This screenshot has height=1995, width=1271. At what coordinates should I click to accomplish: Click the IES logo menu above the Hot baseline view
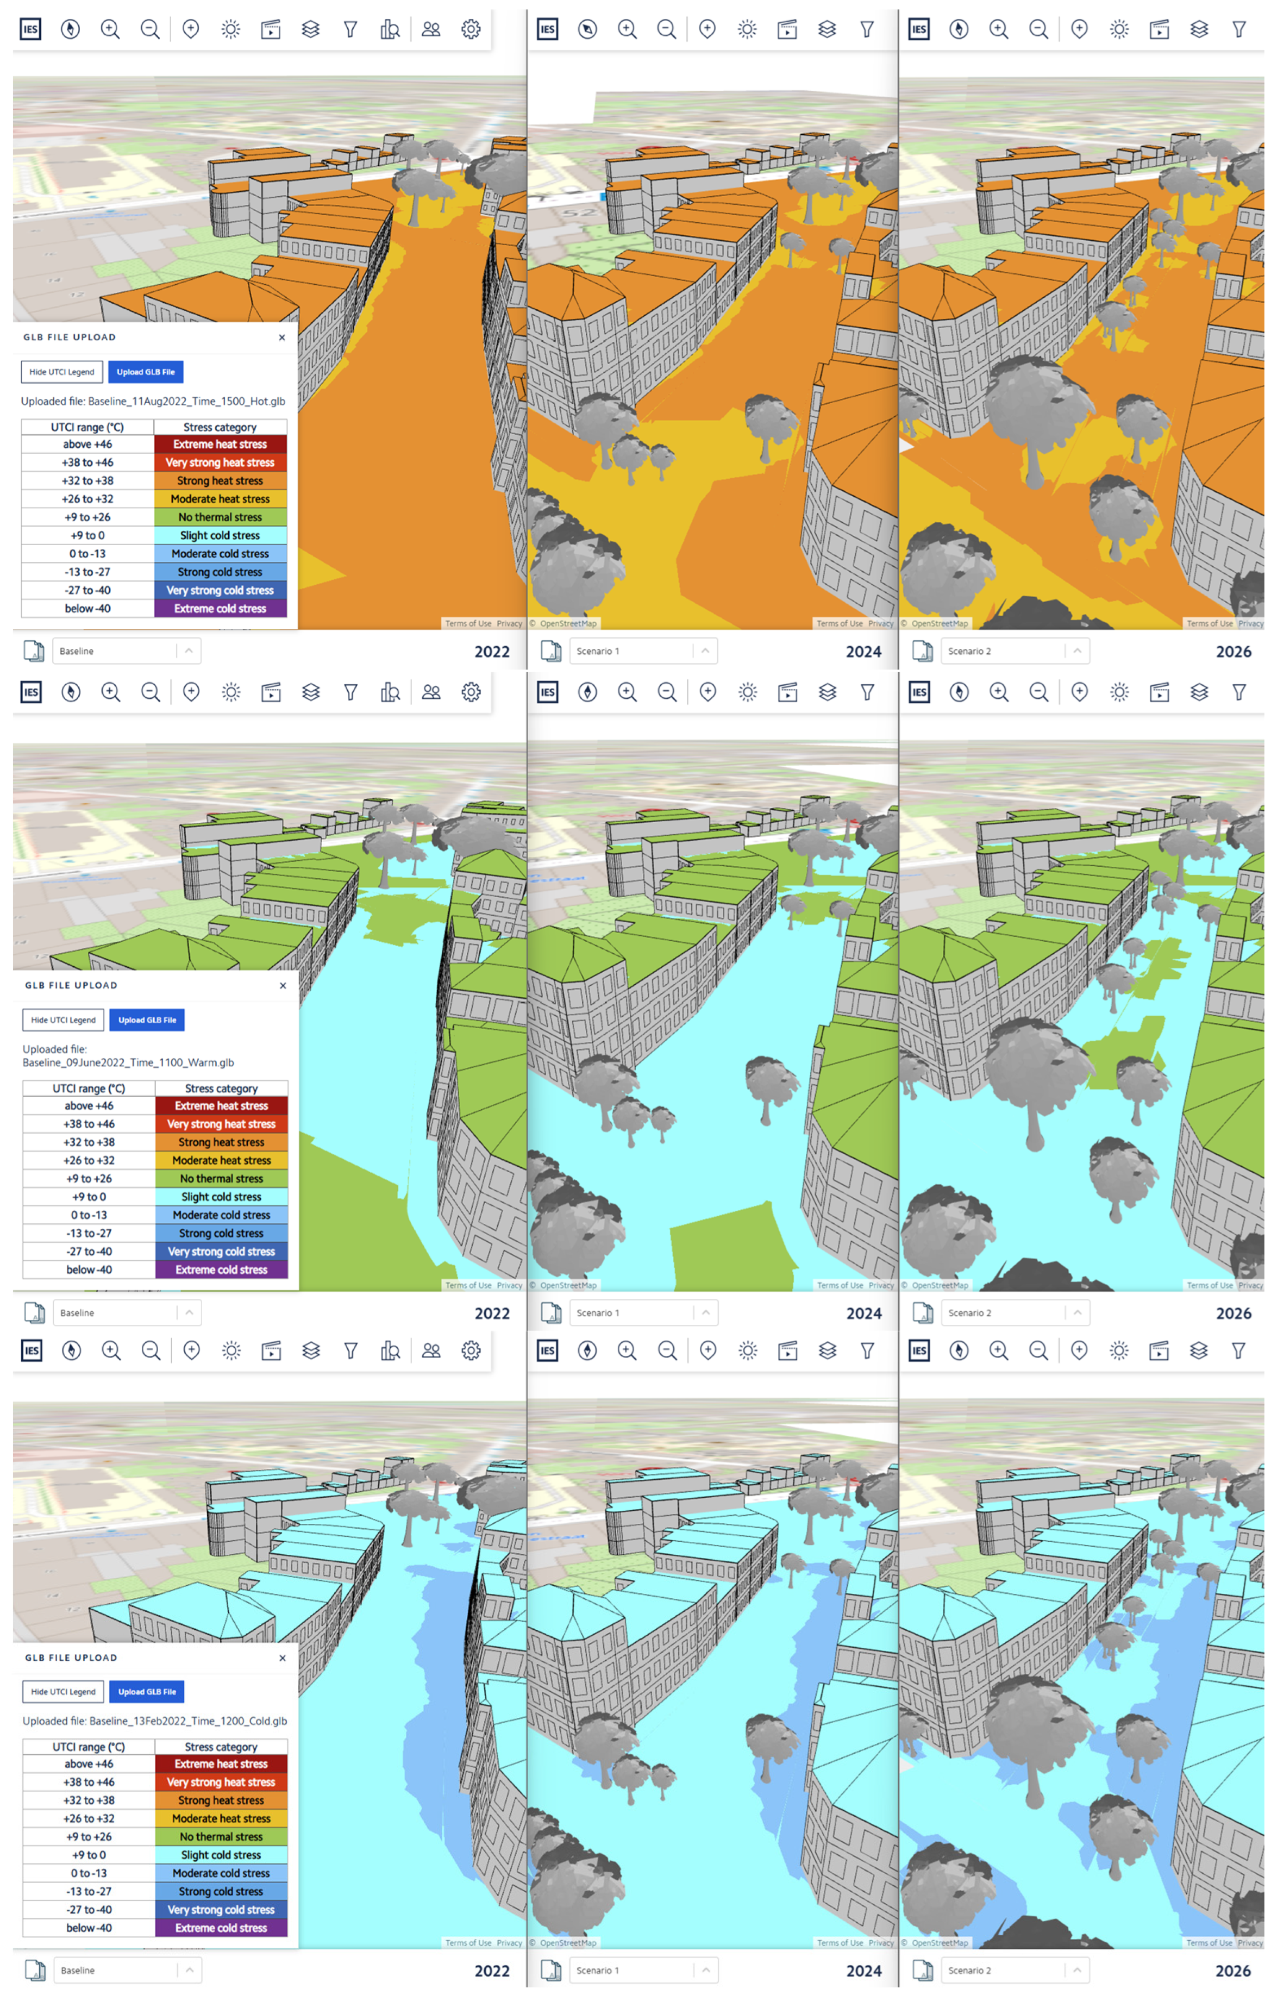pyautogui.click(x=30, y=30)
